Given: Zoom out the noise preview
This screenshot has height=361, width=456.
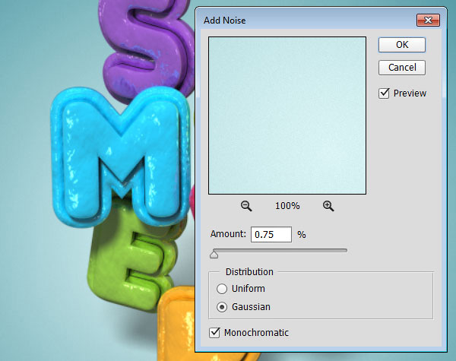Looking at the screenshot, I should click(x=246, y=206).
